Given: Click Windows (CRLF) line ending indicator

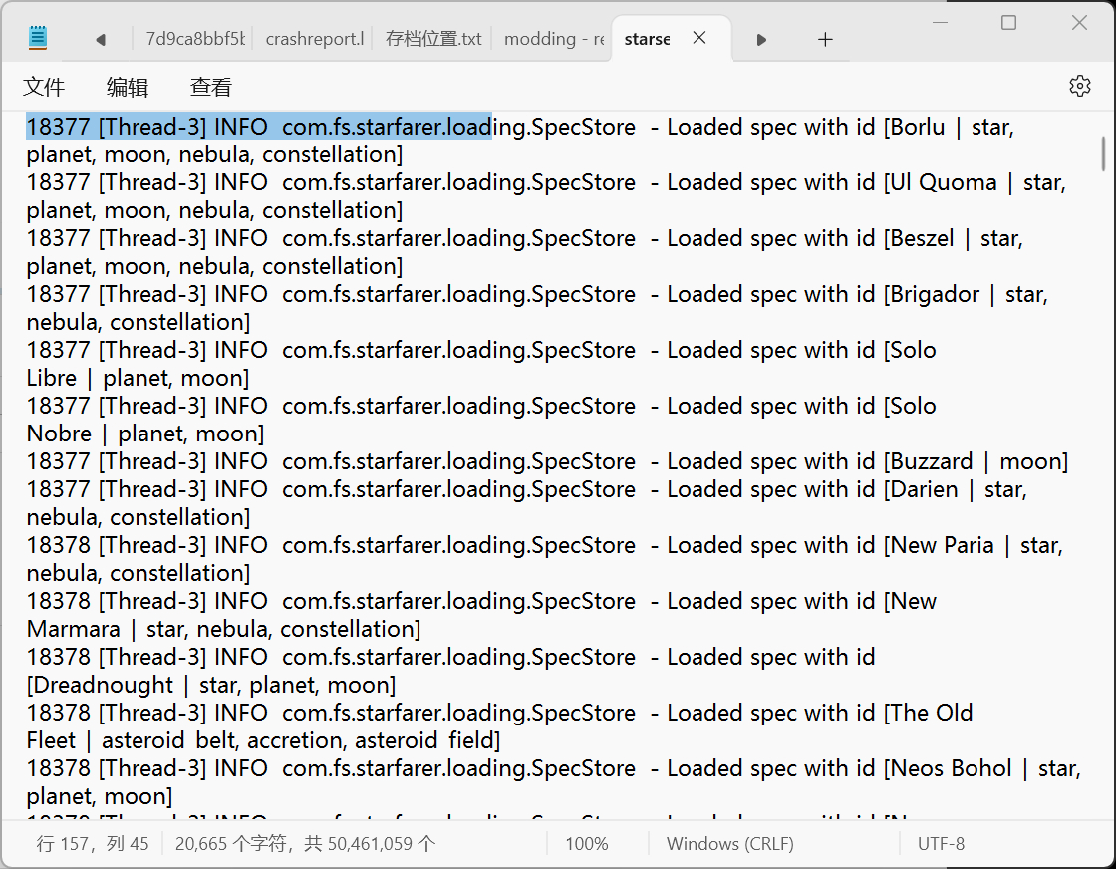Looking at the screenshot, I should click(729, 844).
